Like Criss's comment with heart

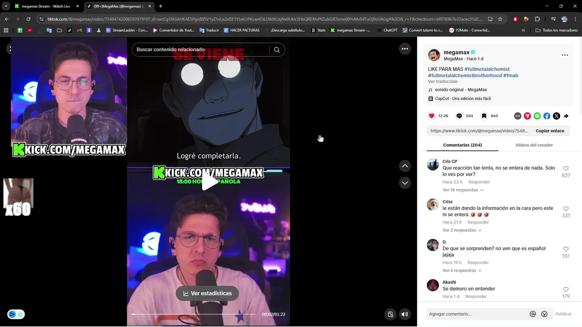click(566, 209)
